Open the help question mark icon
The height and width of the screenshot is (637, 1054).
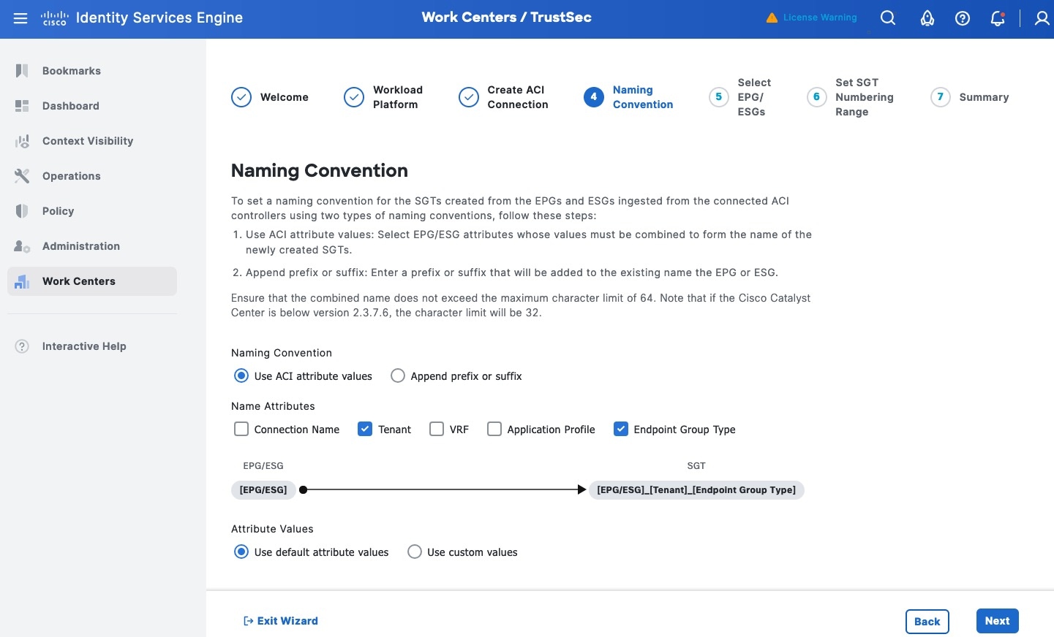[x=963, y=18]
